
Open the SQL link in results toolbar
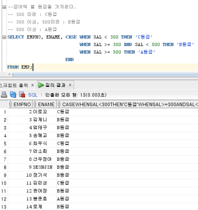point(33,95)
